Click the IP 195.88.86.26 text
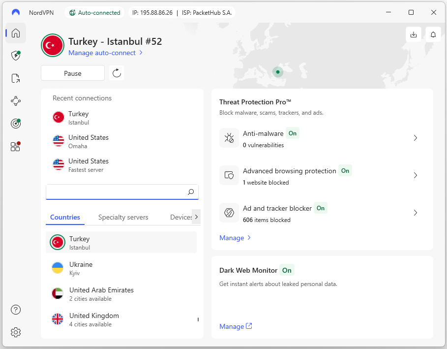 (x=152, y=13)
